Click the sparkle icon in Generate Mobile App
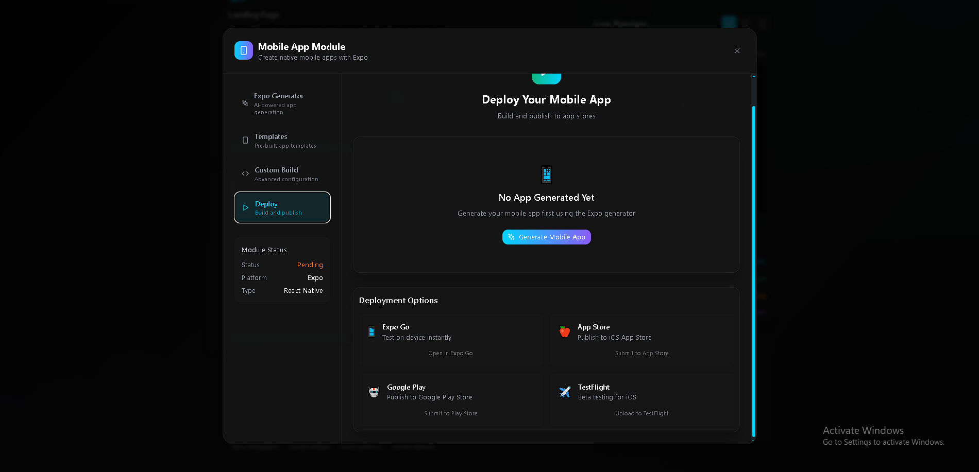979x472 pixels. coord(511,237)
